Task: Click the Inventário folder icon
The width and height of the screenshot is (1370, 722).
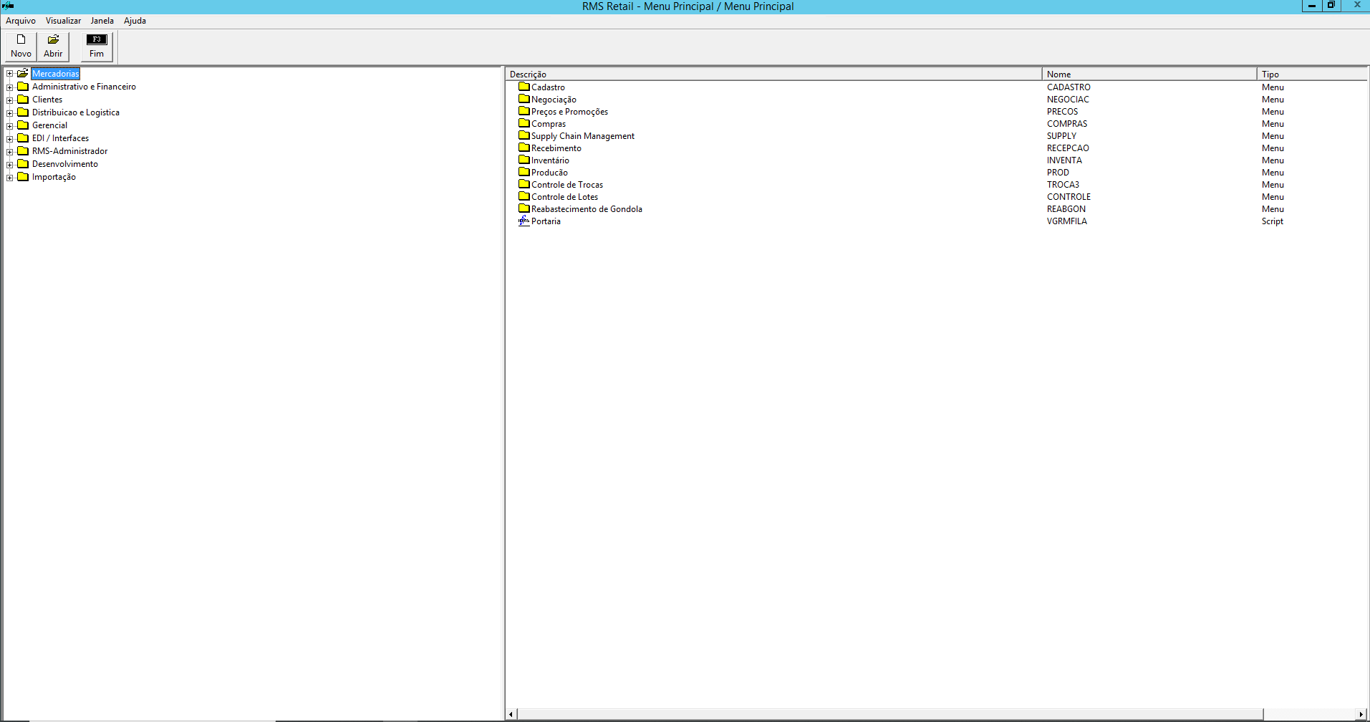Action: (x=524, y=160)
